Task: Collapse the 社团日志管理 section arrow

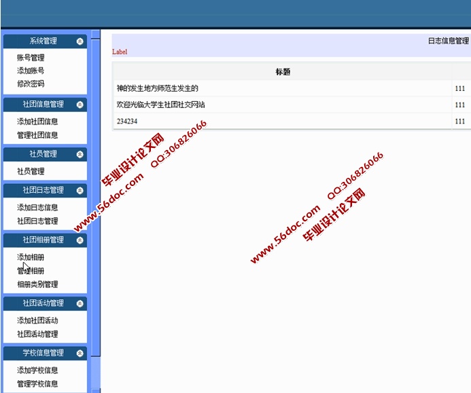Action: click(x=80, y=191)
